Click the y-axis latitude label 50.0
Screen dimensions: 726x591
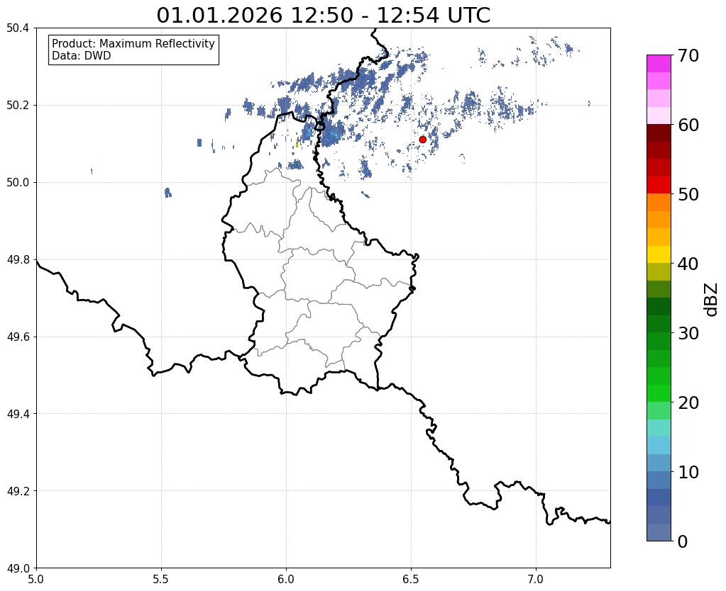[x=18, y=183]
